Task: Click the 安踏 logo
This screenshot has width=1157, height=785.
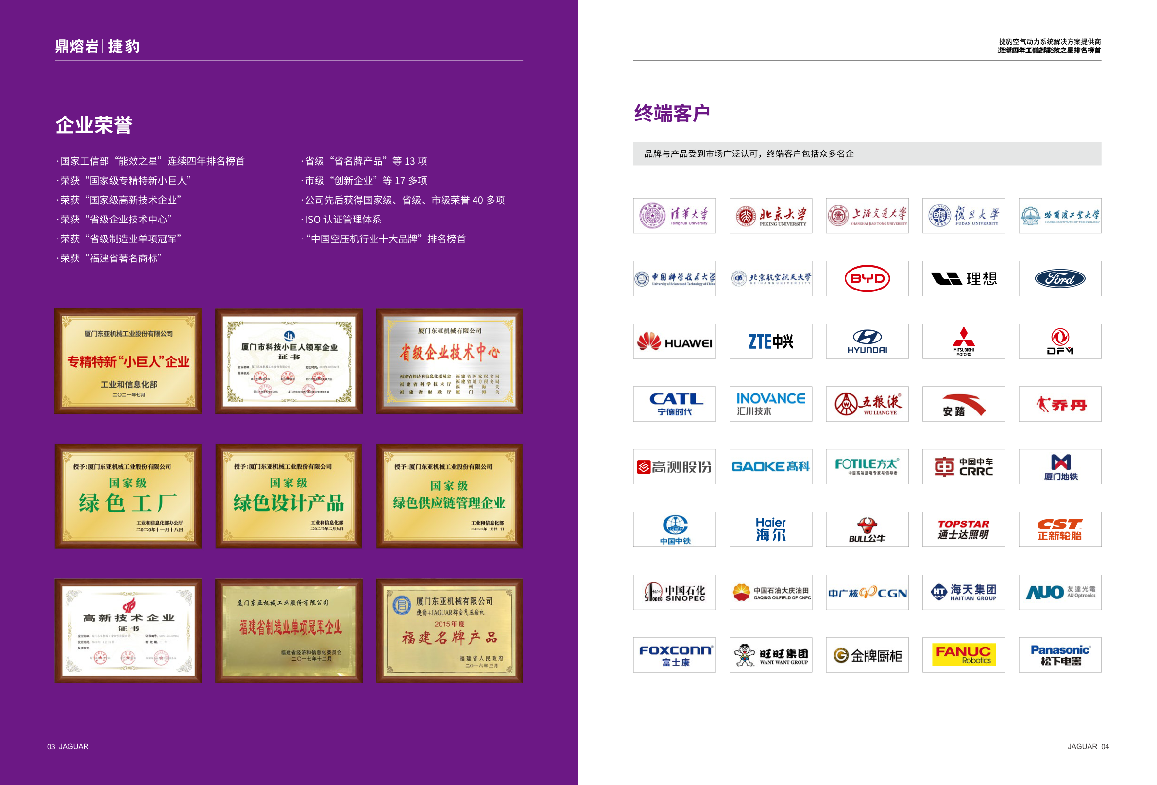Action: point(963,404)
